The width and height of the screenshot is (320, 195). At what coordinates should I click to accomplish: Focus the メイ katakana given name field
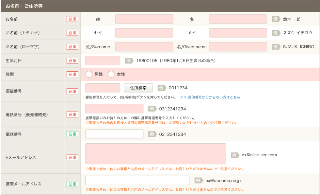point(238,33)
